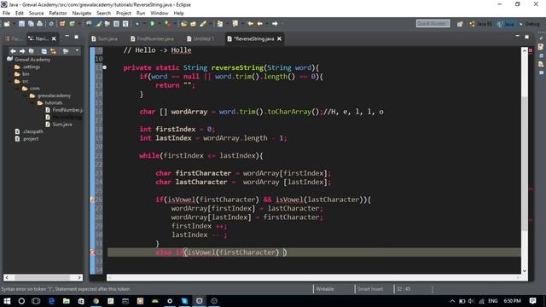Open the Navigate menu
The height and width of the screenshot is (307, 546).
tap(82, 14)
